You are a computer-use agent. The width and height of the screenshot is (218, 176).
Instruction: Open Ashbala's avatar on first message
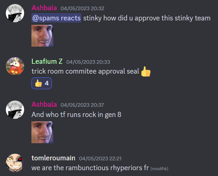[15, 13]
